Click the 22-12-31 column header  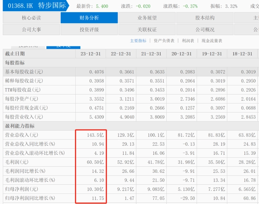tap(121, 54)
